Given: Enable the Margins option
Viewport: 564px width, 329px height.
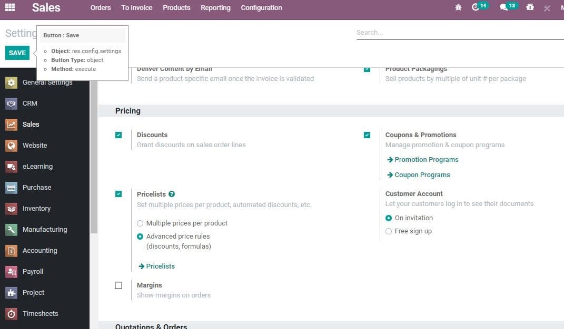Looking at the screenshot, I should [118, 285].
